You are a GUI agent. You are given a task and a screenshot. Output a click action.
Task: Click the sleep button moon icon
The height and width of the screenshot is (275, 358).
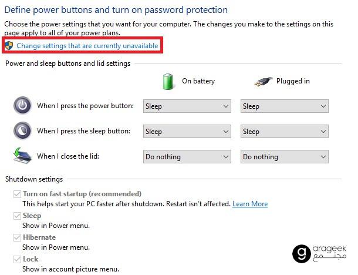(22, 130)
